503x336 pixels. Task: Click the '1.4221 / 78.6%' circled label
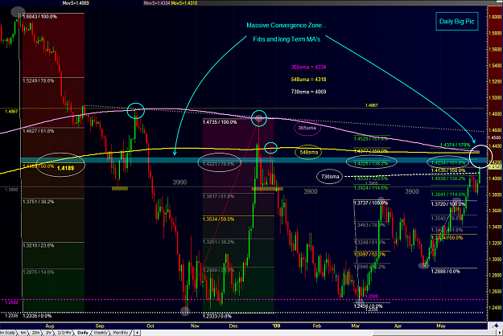[218, 164]
